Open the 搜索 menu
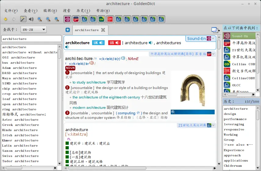The height and width of the screenshot is (171, 261). point(67,11)
